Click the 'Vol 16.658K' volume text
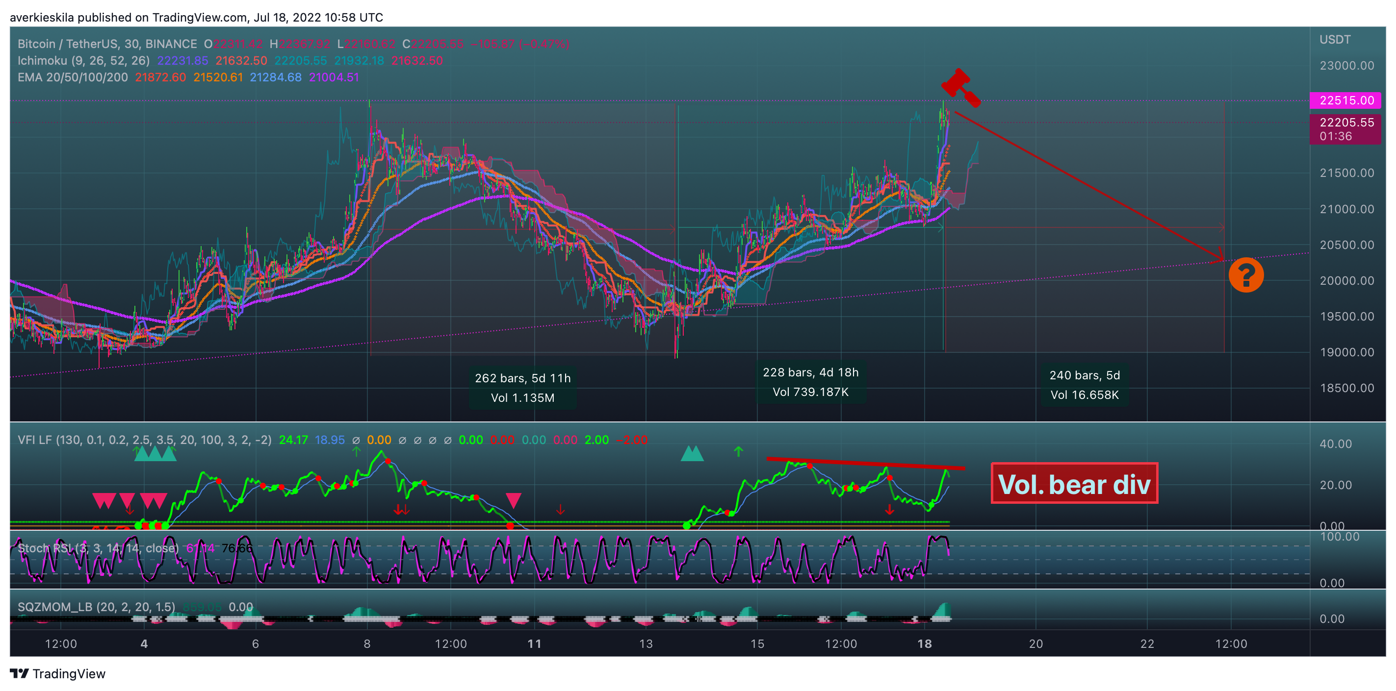 coord(1085,395)
